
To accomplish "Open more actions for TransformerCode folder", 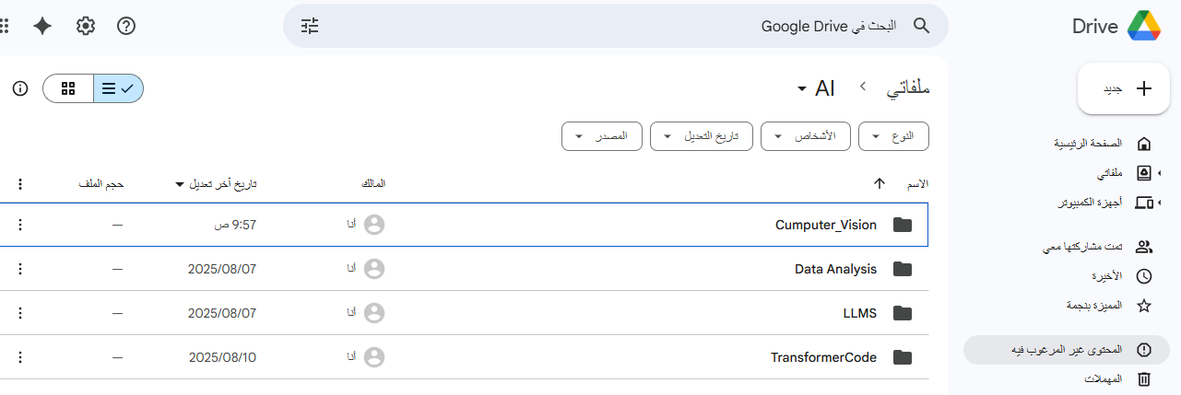I will click(20, 357).
